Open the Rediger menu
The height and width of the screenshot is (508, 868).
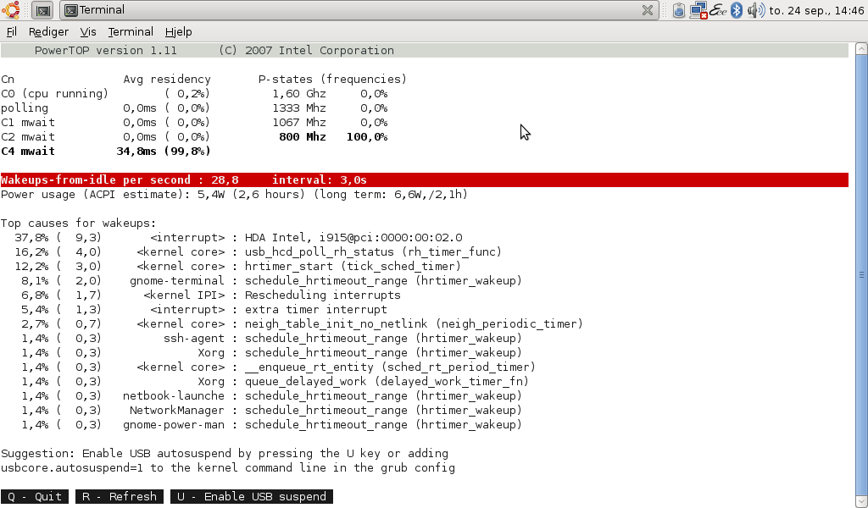(48, 31)
